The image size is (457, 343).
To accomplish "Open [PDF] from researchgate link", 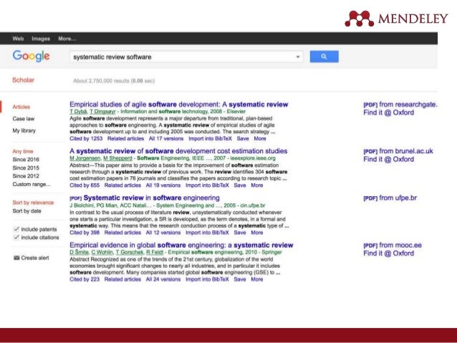I will (x=400, y=105).
